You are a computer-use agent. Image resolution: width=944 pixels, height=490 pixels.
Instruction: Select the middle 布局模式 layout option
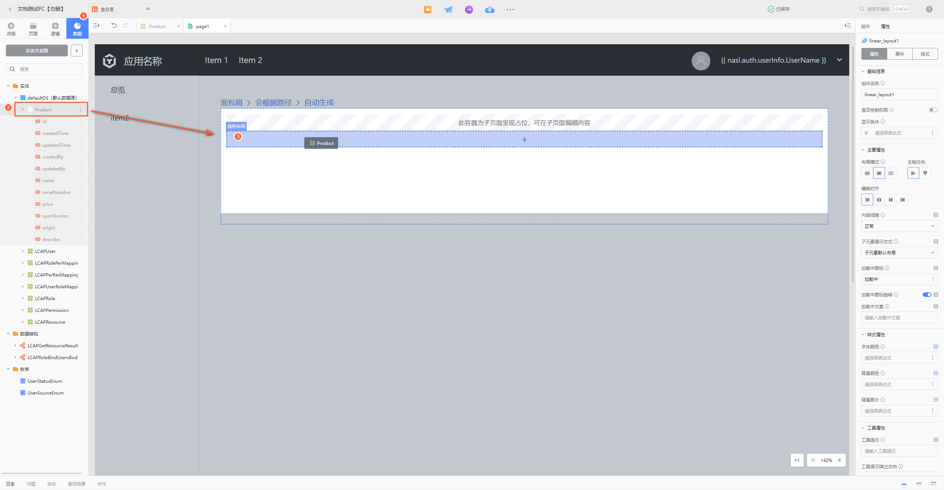(x=879, y=173)
